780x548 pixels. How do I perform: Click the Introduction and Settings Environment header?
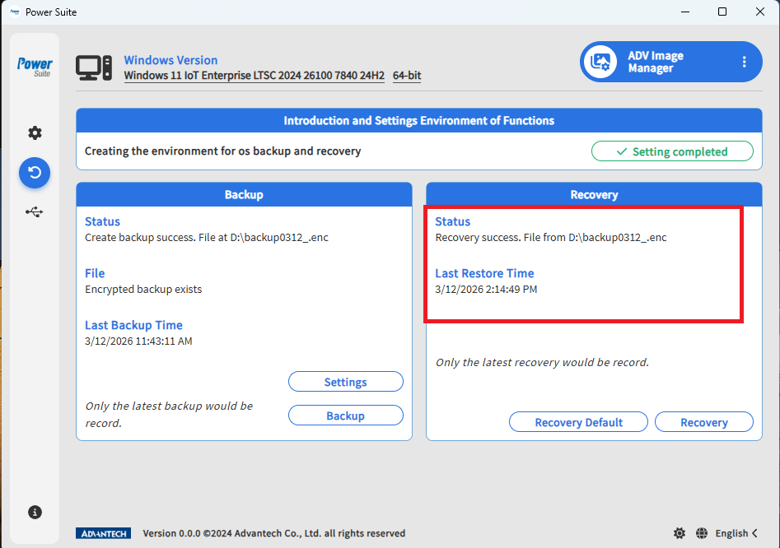tap(419, 121)
